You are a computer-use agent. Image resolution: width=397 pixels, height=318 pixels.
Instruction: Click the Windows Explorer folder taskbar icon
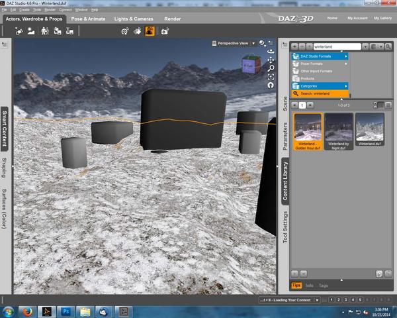[85, 312]
